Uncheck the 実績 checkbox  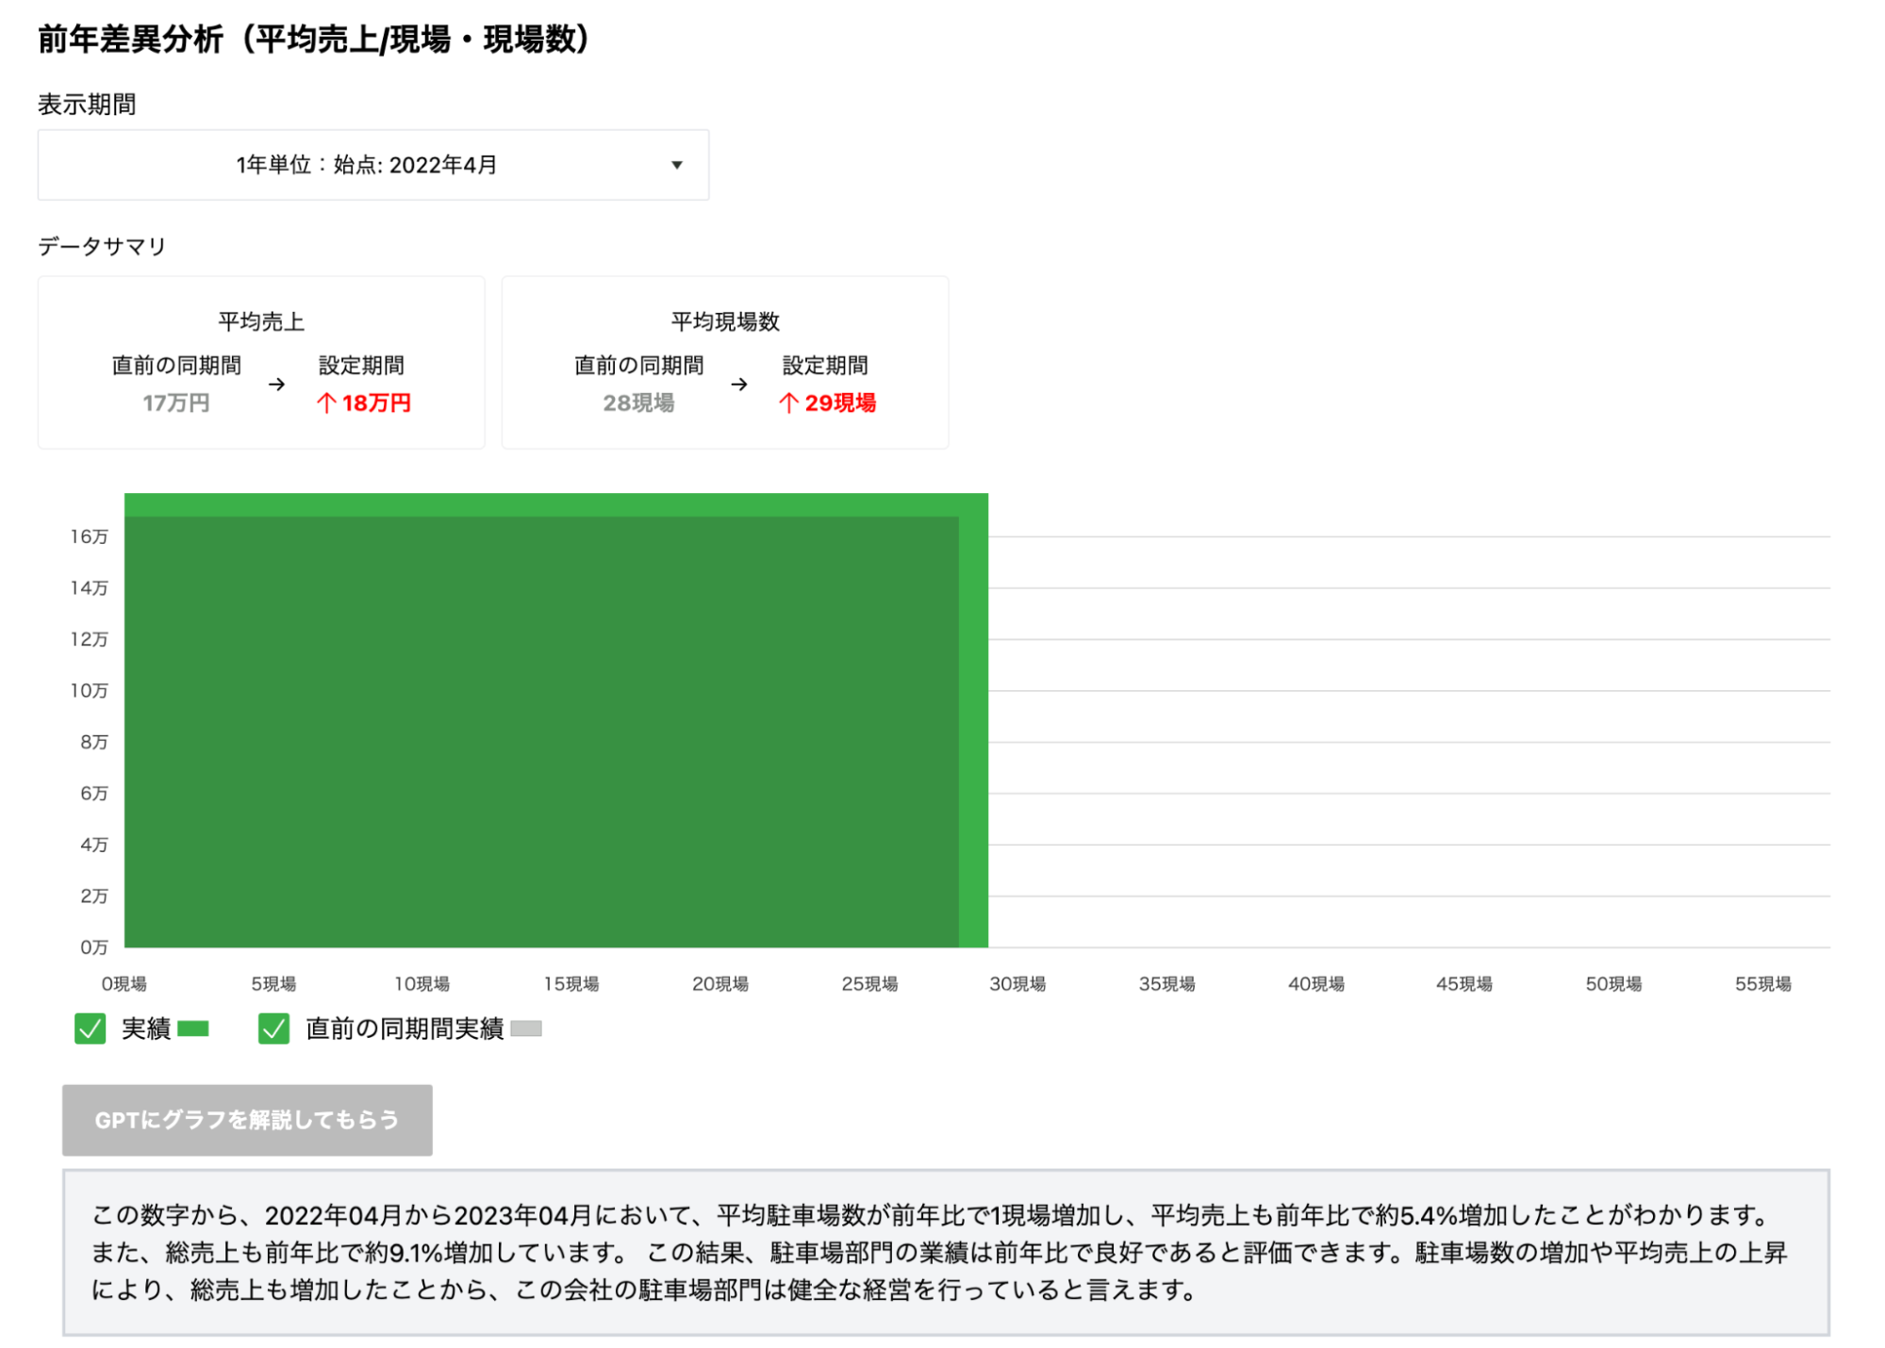click(91, 1027)
